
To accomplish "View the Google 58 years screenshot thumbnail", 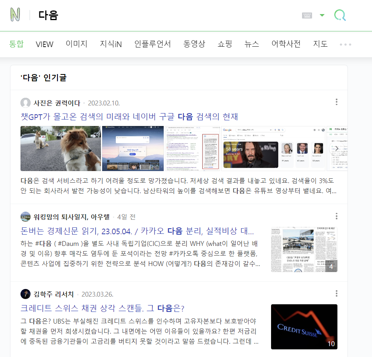I will (x=273, y=149).
